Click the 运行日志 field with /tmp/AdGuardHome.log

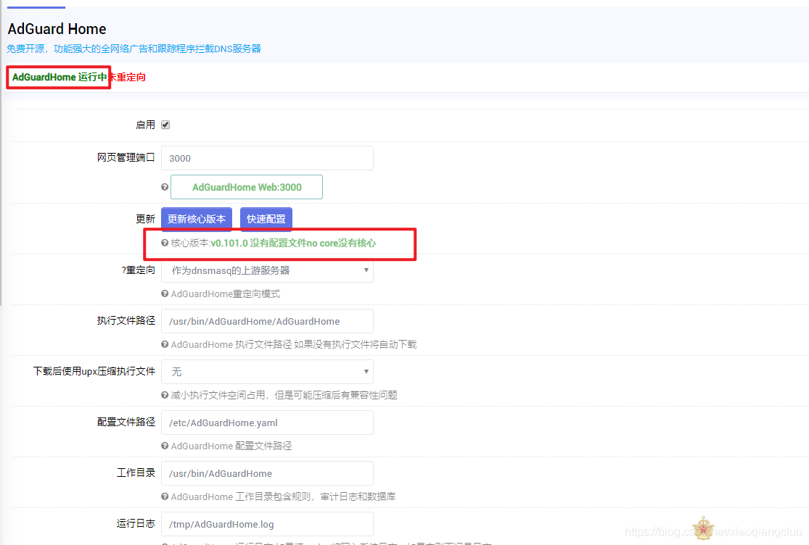point(267,524)
